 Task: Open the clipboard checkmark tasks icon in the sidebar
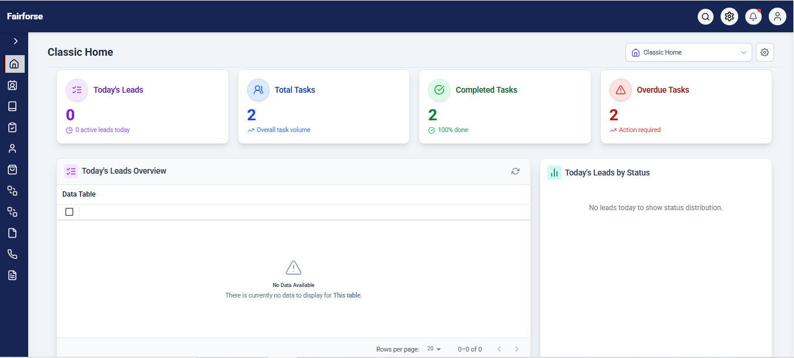pyautogui.click(x=12, y=127)
